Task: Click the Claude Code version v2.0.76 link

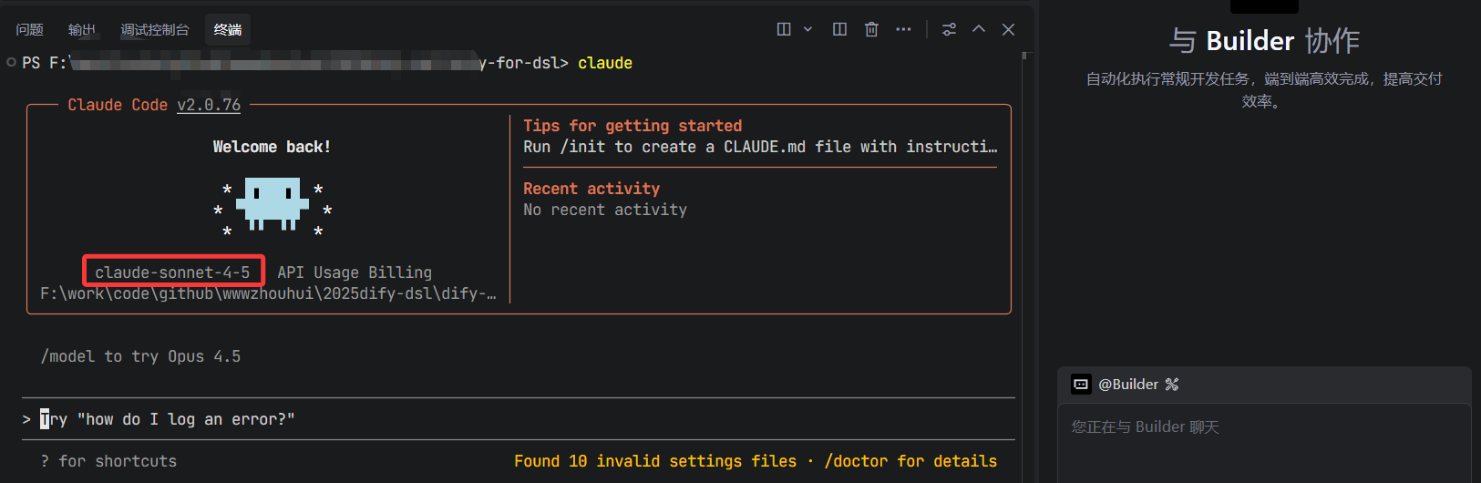Action: pyautogui.click(x=209, y=105)
